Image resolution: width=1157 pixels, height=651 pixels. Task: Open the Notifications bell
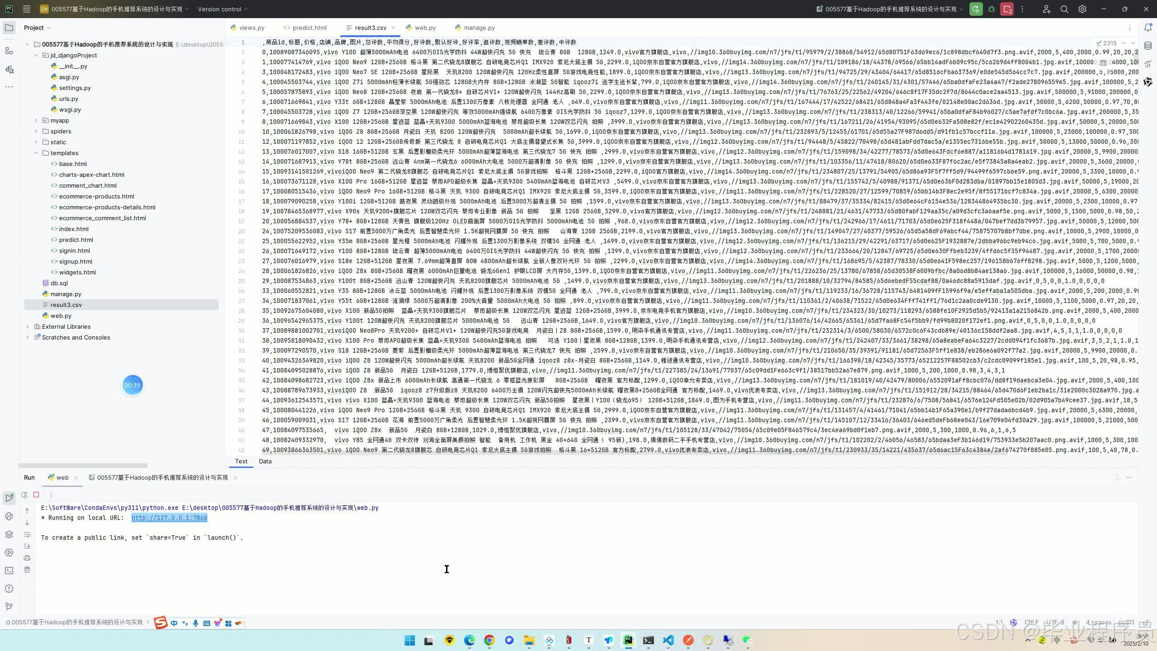[x=1148, y=28]
